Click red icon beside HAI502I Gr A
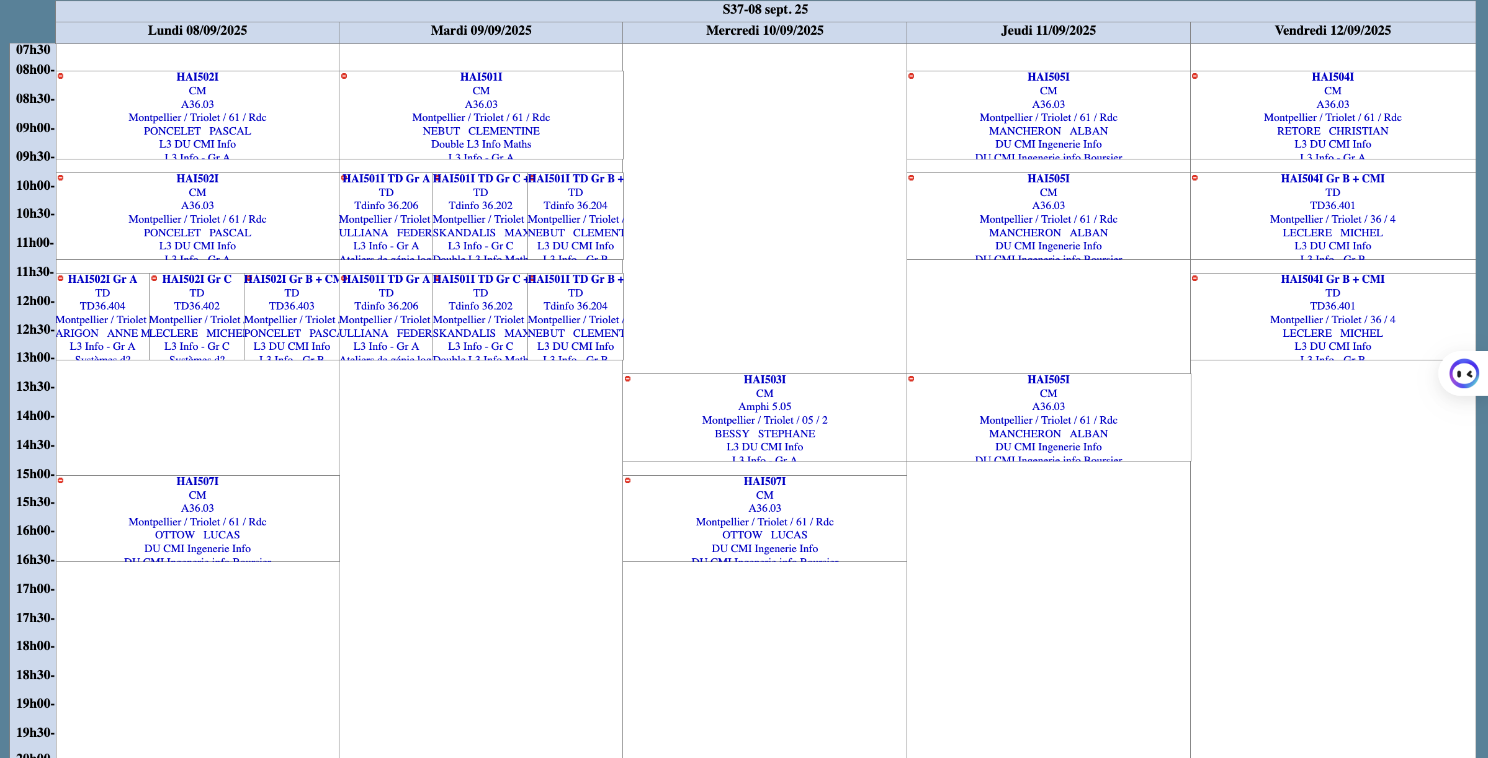 click(x=61, y=279)
